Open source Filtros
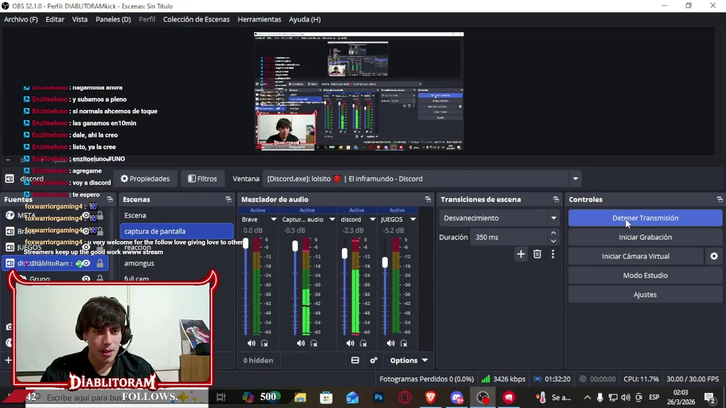Screen dimensions: 726x408 (x=202, y=178)
